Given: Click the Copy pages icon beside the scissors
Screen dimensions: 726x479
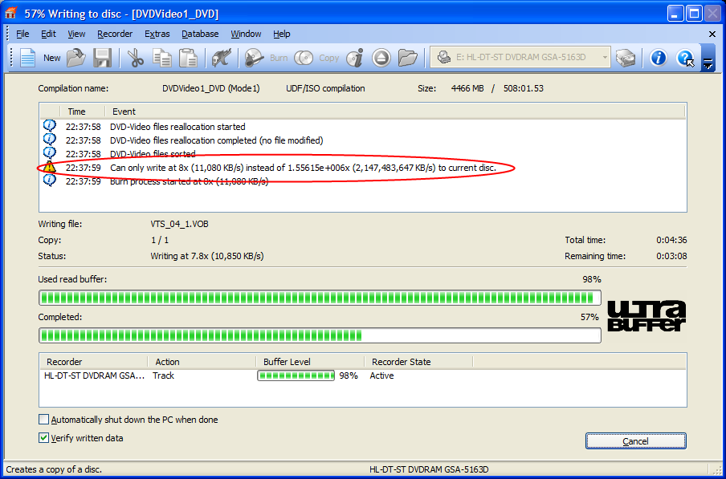Looking at the screenshot, I should 162,58.
